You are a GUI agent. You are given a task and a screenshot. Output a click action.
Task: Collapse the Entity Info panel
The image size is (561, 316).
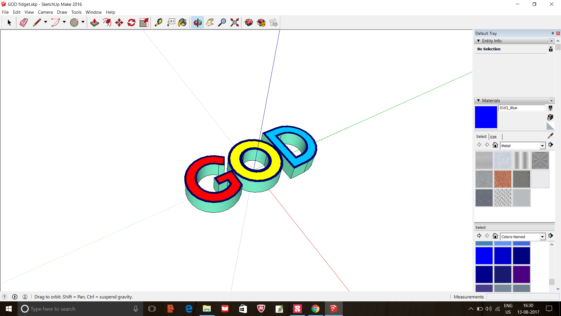478,41
